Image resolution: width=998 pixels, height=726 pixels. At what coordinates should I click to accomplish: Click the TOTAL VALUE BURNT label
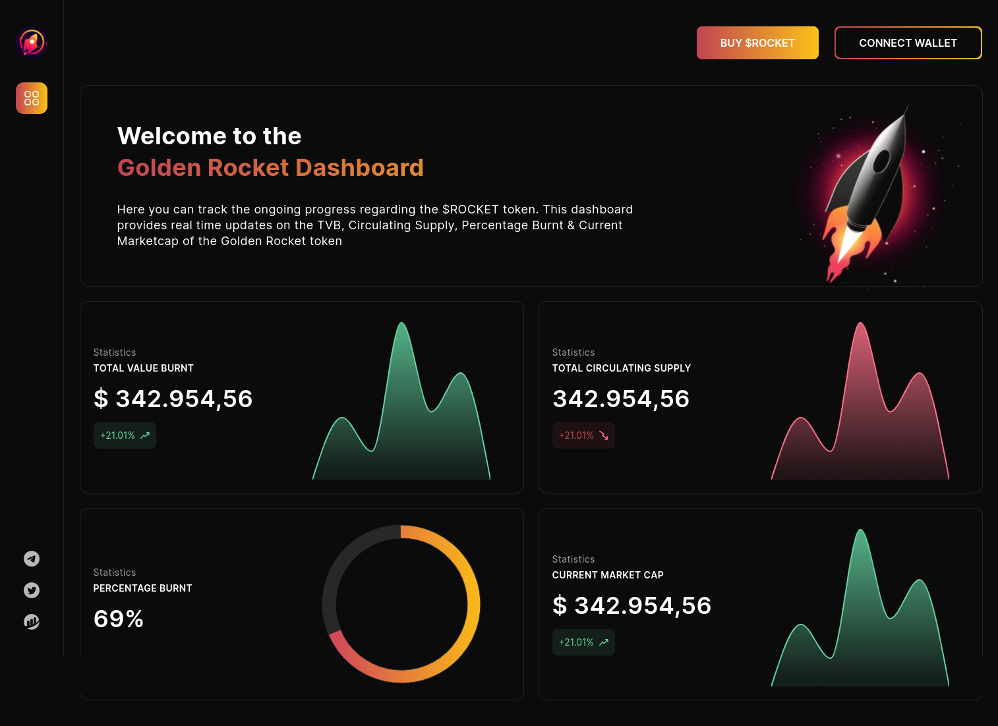(144, 368)
